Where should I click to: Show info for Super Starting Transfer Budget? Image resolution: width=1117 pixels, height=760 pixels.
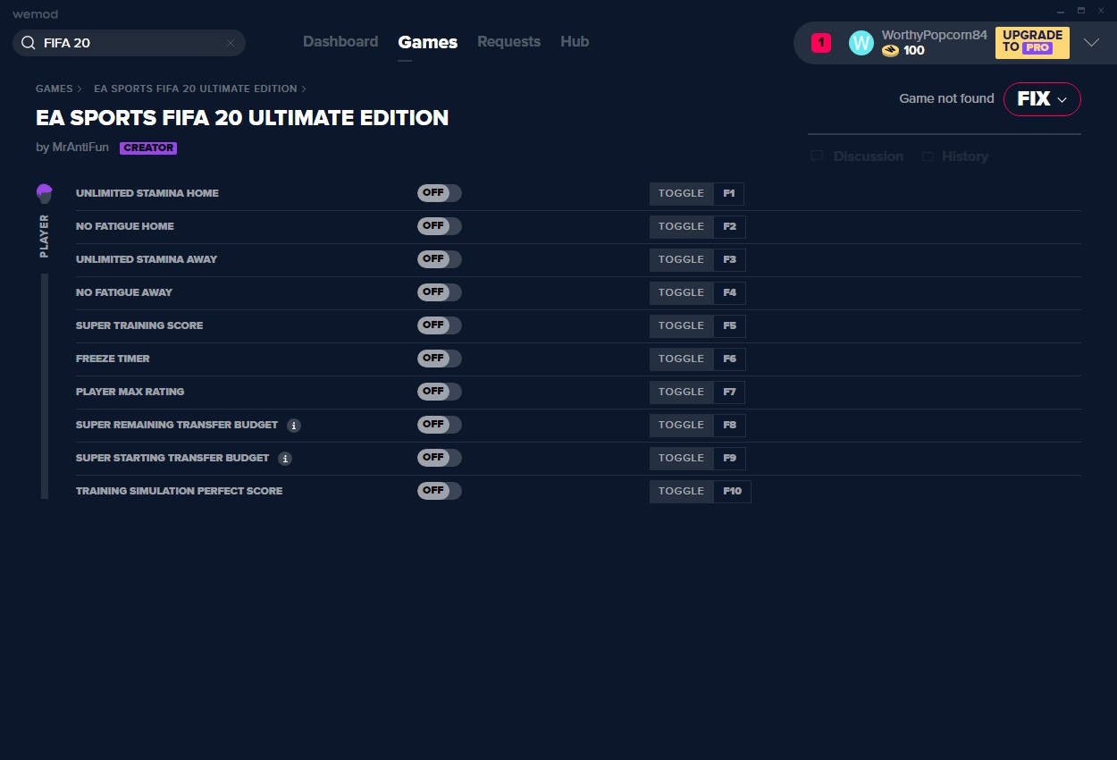(x=285, y=459)
